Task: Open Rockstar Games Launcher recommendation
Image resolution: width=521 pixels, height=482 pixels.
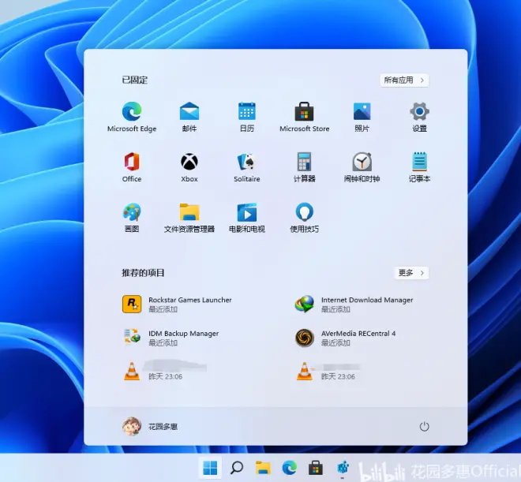Action: 177,304
